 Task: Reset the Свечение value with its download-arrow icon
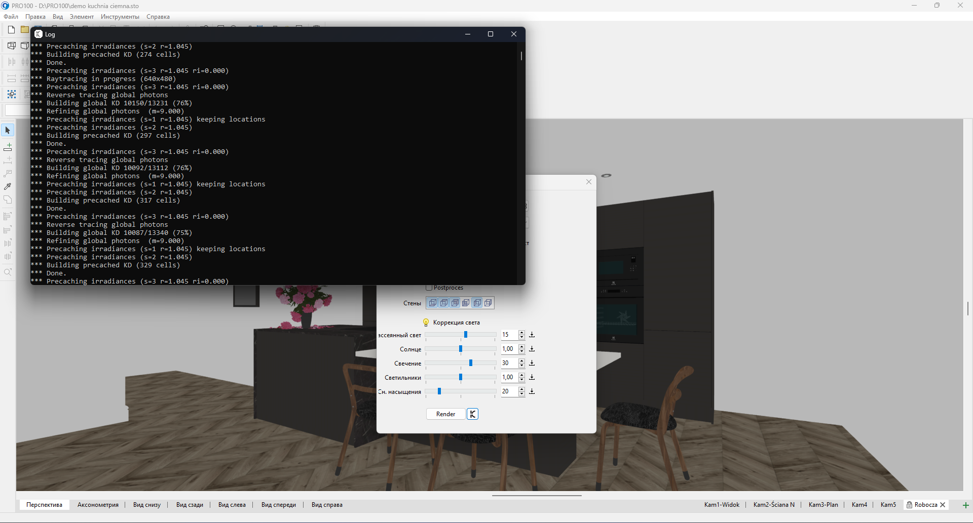click(532, 363)
